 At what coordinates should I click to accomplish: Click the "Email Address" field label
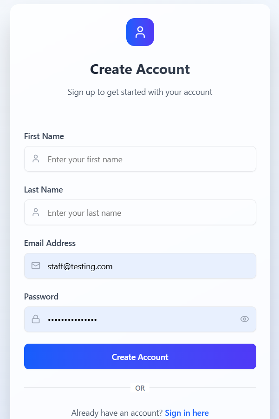coord(50,243)
